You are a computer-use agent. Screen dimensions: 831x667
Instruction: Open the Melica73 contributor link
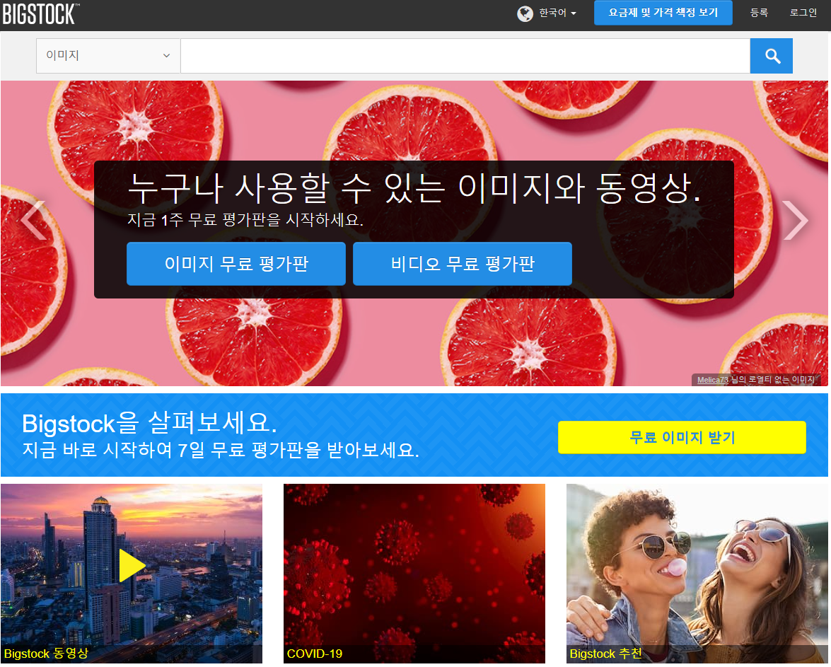click(x=712, y=380)
